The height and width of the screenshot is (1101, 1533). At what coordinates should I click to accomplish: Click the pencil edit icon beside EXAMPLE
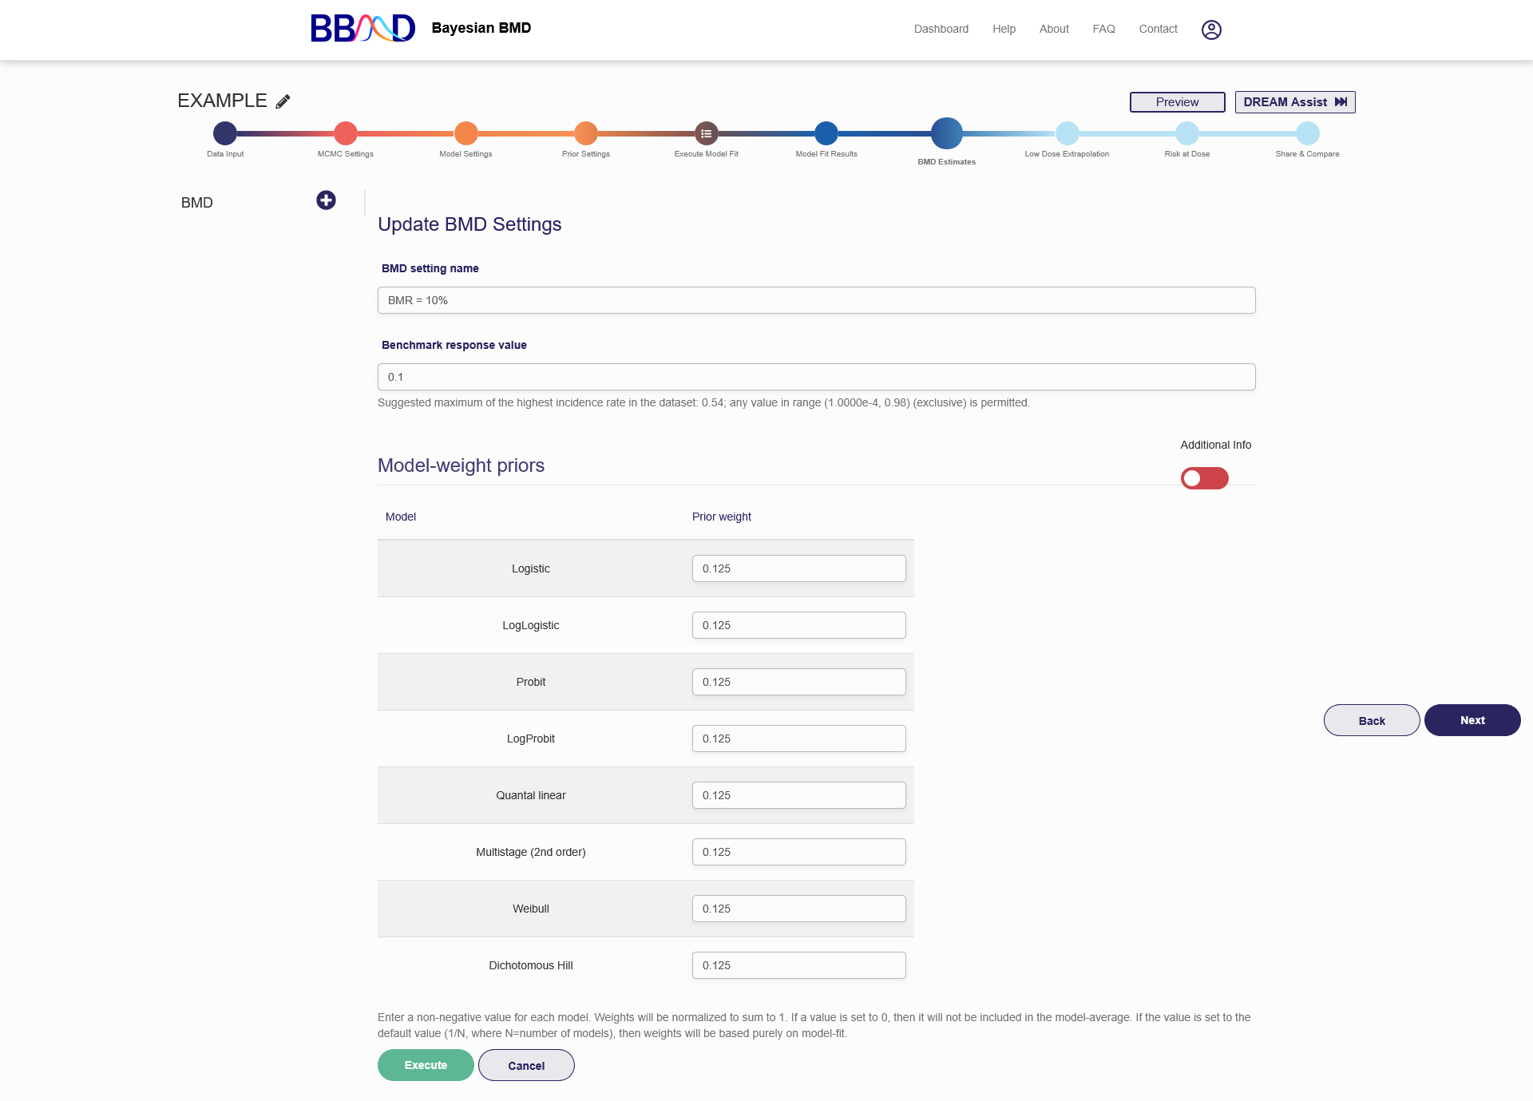point(283,101)
